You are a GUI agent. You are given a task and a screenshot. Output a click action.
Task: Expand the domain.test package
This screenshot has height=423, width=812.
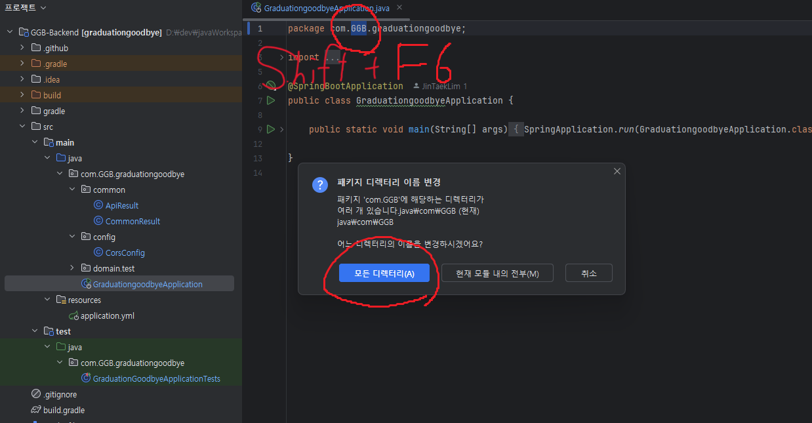pos(72,268)
